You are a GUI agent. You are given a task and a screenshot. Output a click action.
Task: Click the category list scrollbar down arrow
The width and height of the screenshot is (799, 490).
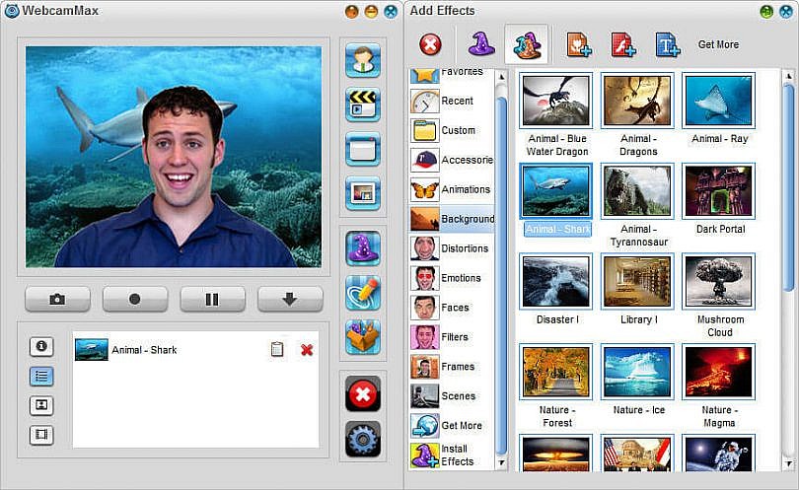tap(501, 462)
